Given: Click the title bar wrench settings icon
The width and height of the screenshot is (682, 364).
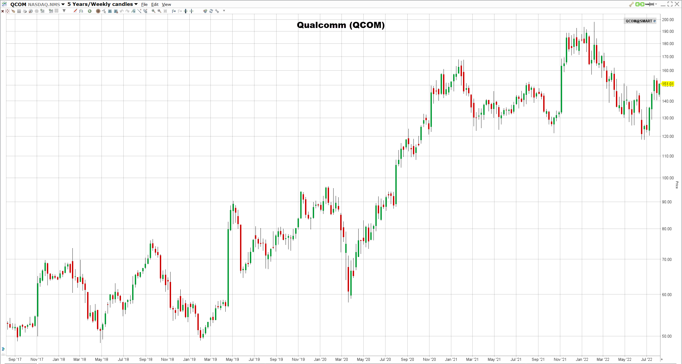Looking at the screenshot, I should (x=631, y=4).
